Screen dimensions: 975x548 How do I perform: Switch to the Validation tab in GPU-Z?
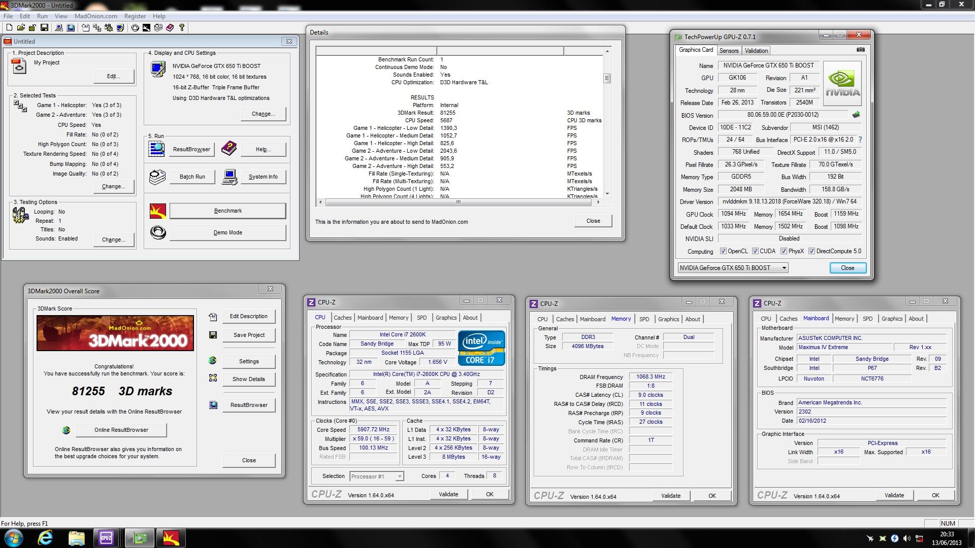click(x=756, y=51)
